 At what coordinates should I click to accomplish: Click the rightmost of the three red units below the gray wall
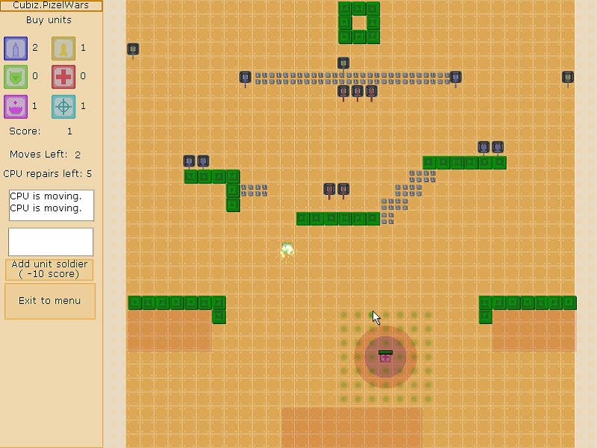(x=371, y=92)
